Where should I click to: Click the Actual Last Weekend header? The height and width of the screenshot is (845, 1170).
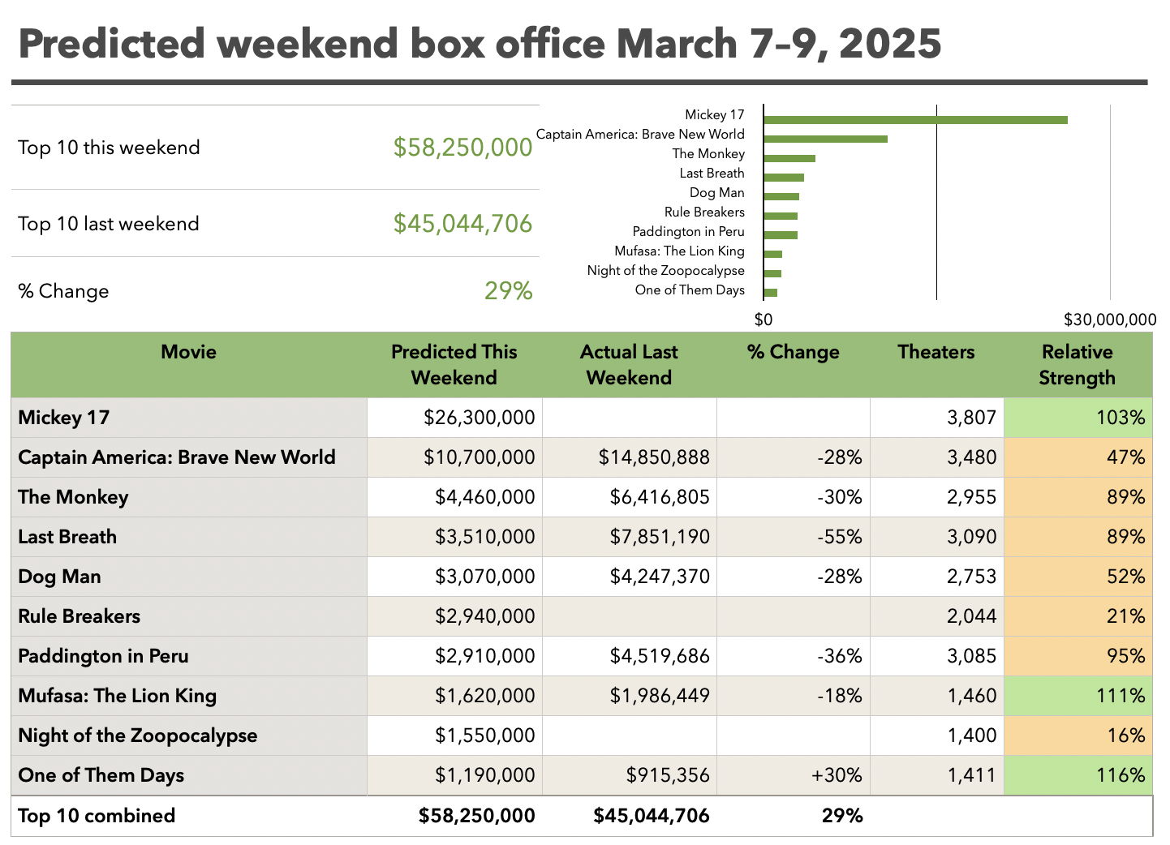click(630, 365)
